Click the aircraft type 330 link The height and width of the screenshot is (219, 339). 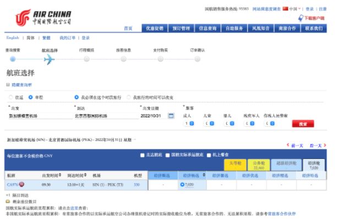[136, 185]
